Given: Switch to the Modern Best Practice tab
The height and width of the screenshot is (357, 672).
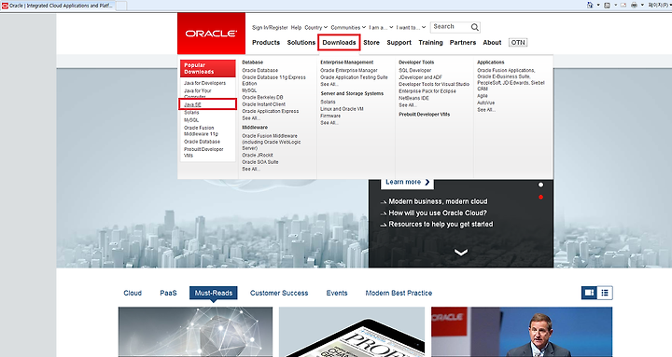Looking at the screenshot, I should 399,293.
